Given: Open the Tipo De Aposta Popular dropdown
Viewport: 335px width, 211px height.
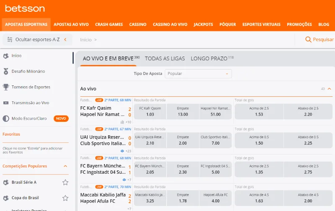Looking at the screenshot, I should [x=198, y=74].
